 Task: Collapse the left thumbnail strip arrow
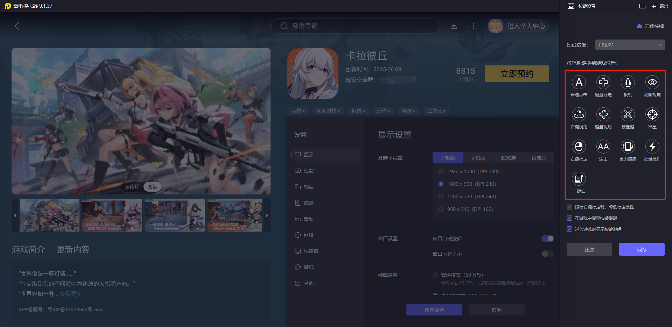14,215
